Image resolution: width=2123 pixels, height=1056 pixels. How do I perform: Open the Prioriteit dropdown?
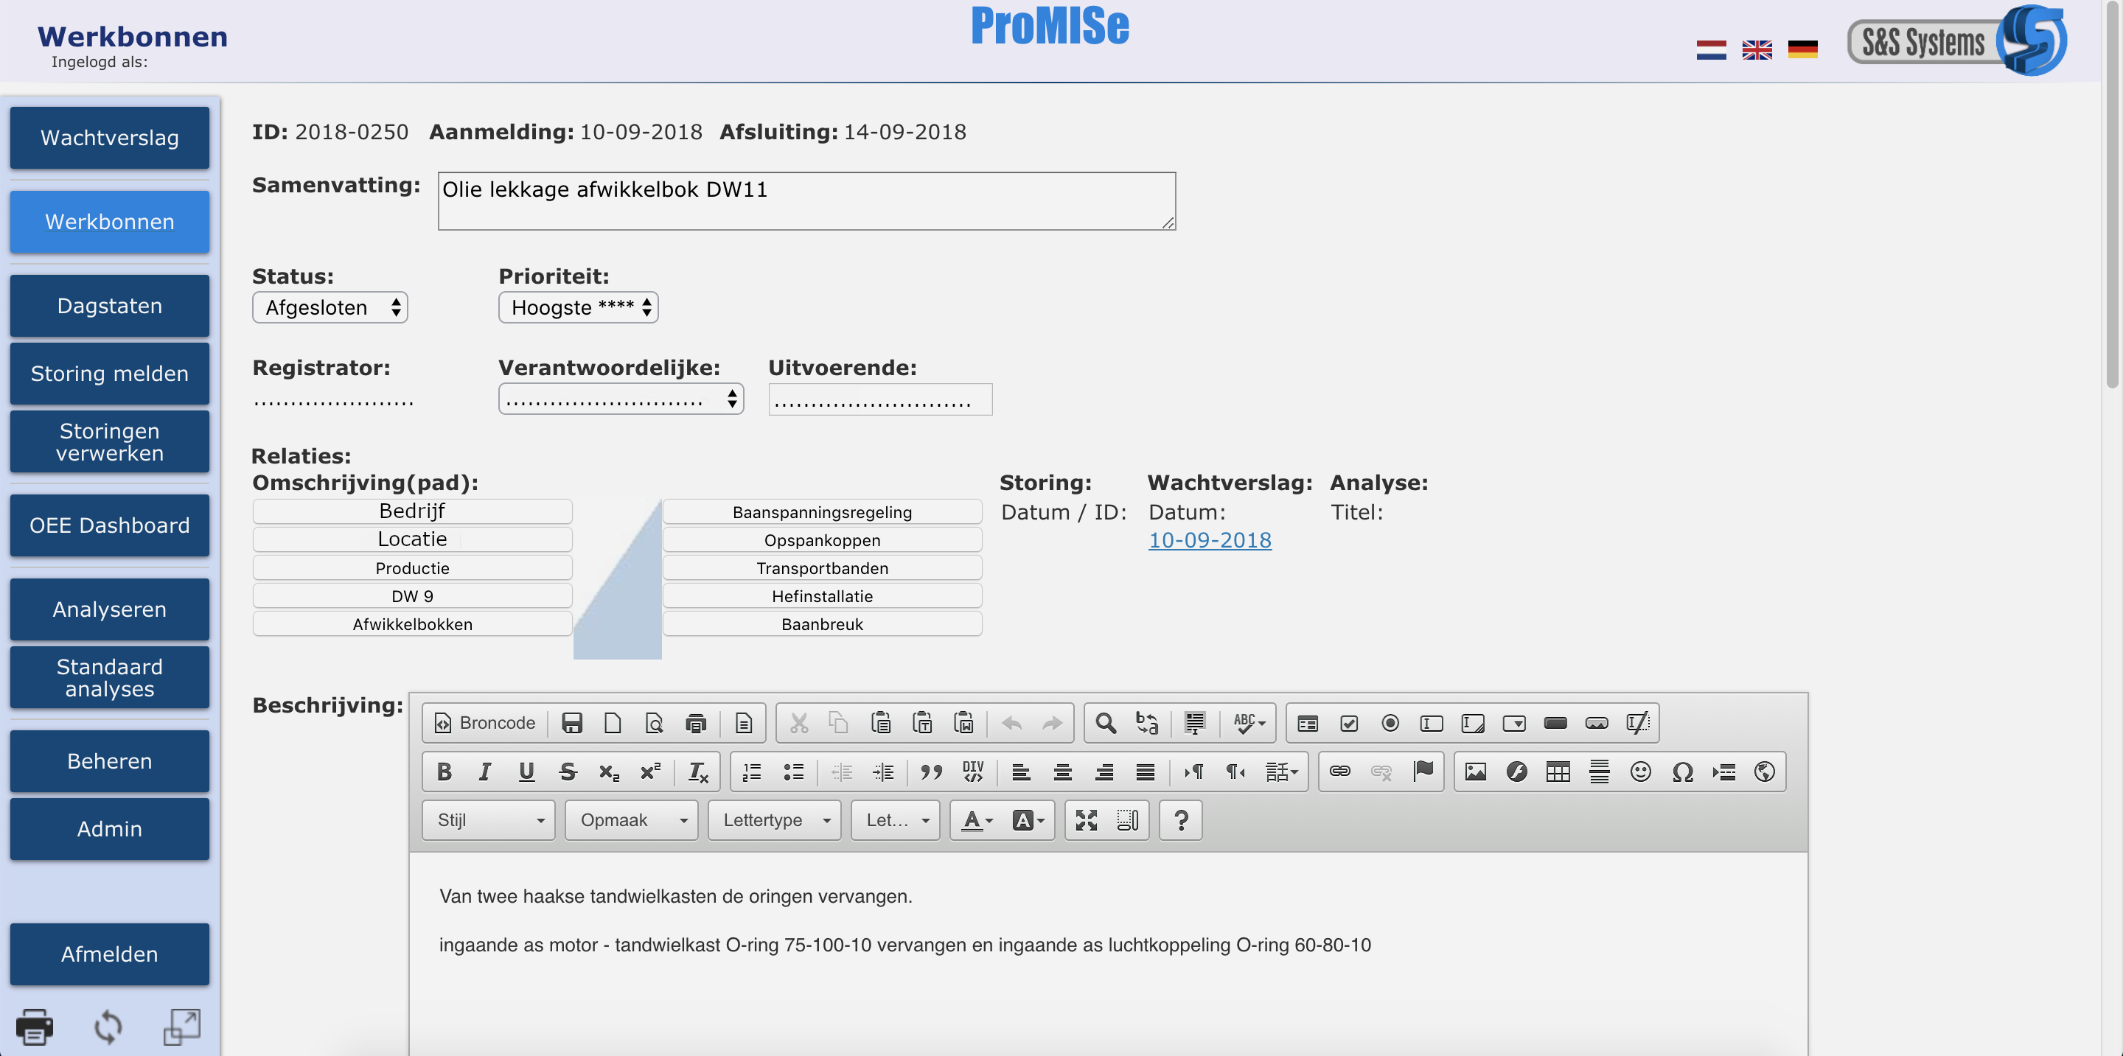[578, 307]
